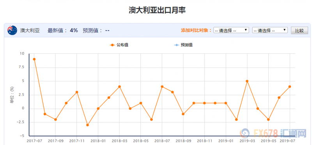Click the 2017-11 data point at 3
The image size is (312, 145).
[77, 92]
